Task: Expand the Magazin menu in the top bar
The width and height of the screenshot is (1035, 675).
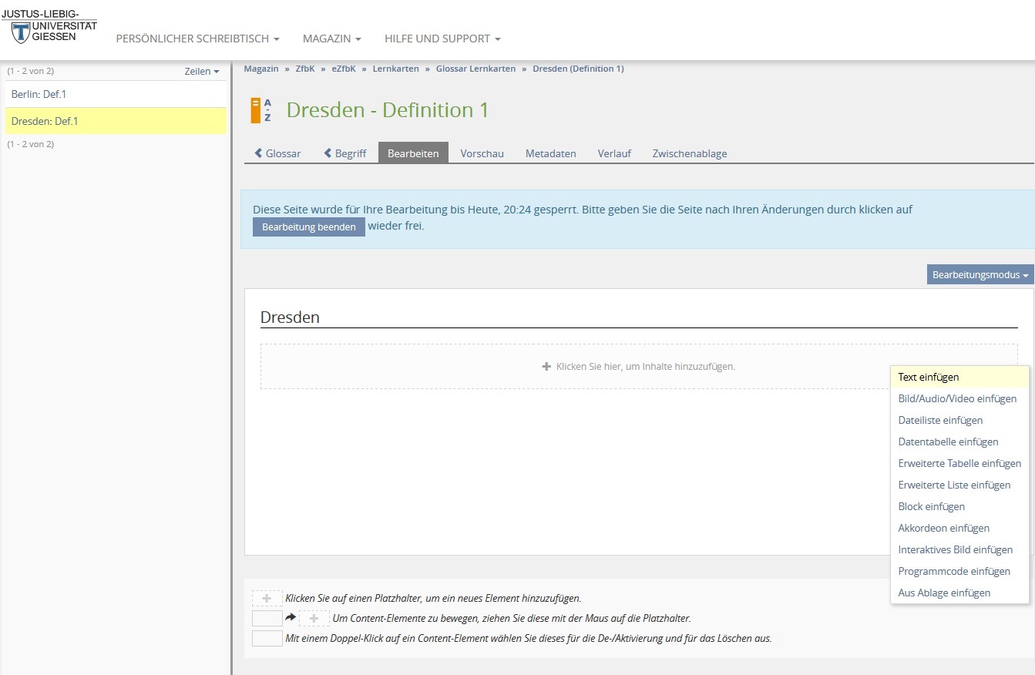Action: coord(331,39)
